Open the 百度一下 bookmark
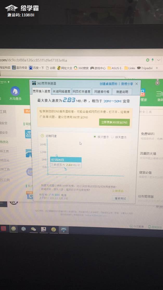This screenshot has width=163, height=290. pyautogui.click(x=37, y=68)
